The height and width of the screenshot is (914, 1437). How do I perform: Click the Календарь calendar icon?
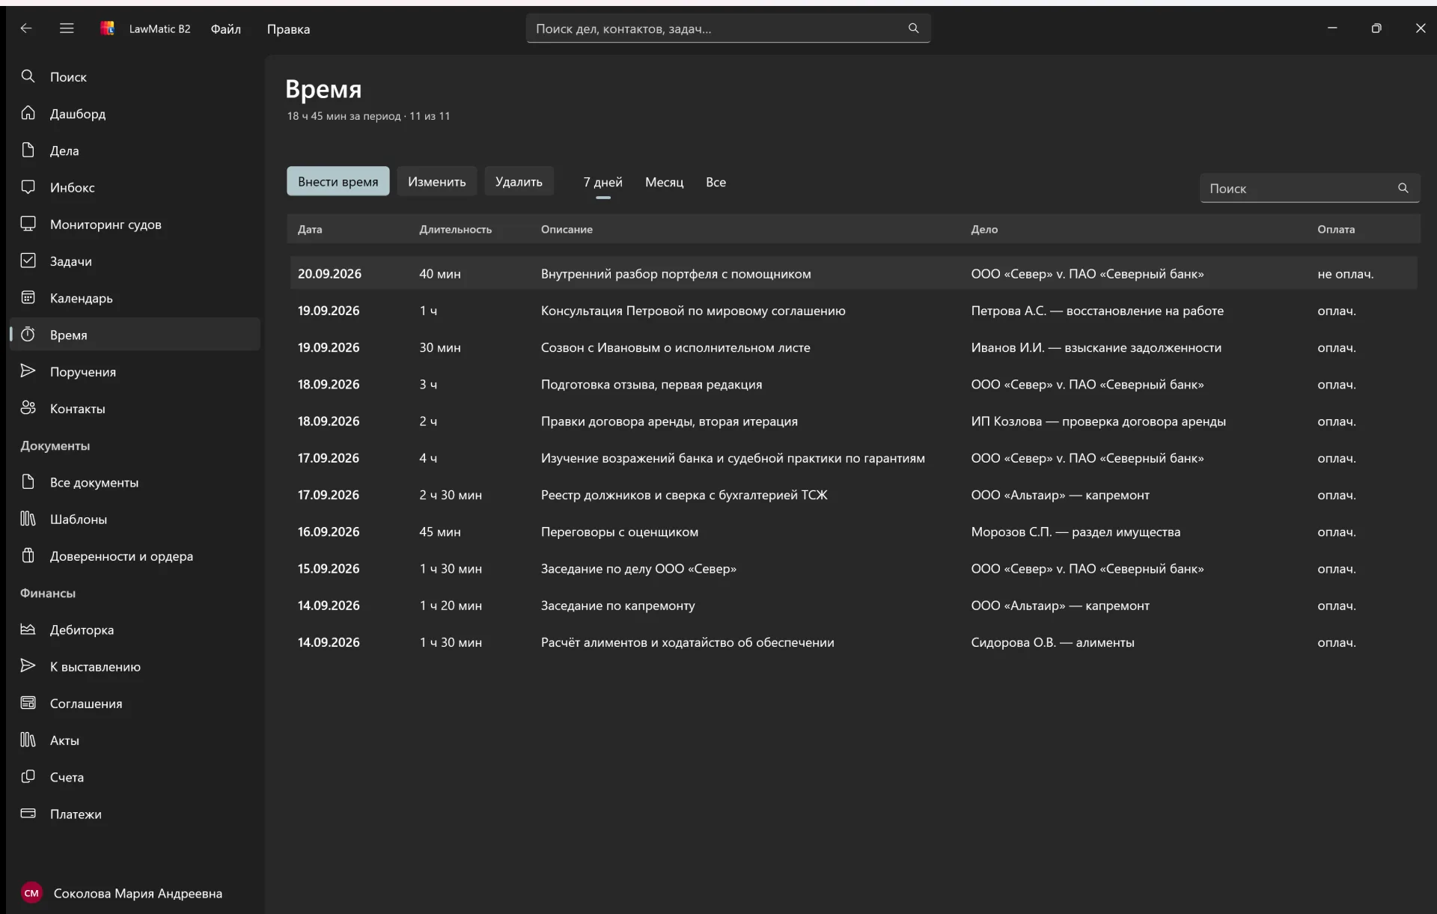pyautogui.click(x=28, y=297)
